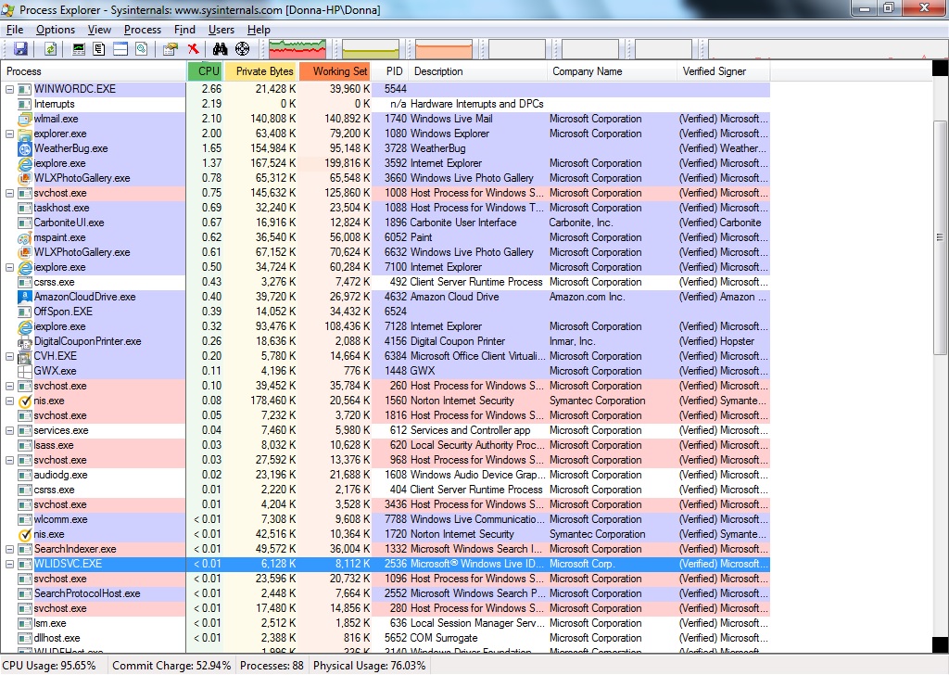
Task: Sort by the Private Bytes column header
Action: click(260, 71)
